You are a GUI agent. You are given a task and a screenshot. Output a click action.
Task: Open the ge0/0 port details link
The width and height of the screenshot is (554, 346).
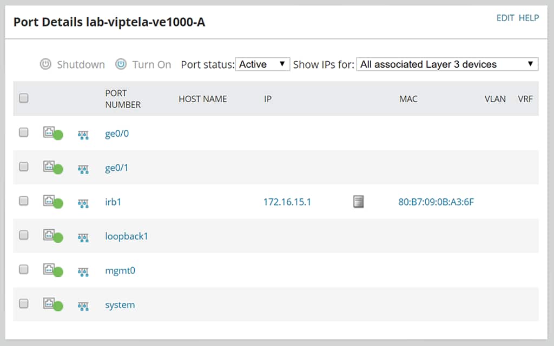pos(116,134)
